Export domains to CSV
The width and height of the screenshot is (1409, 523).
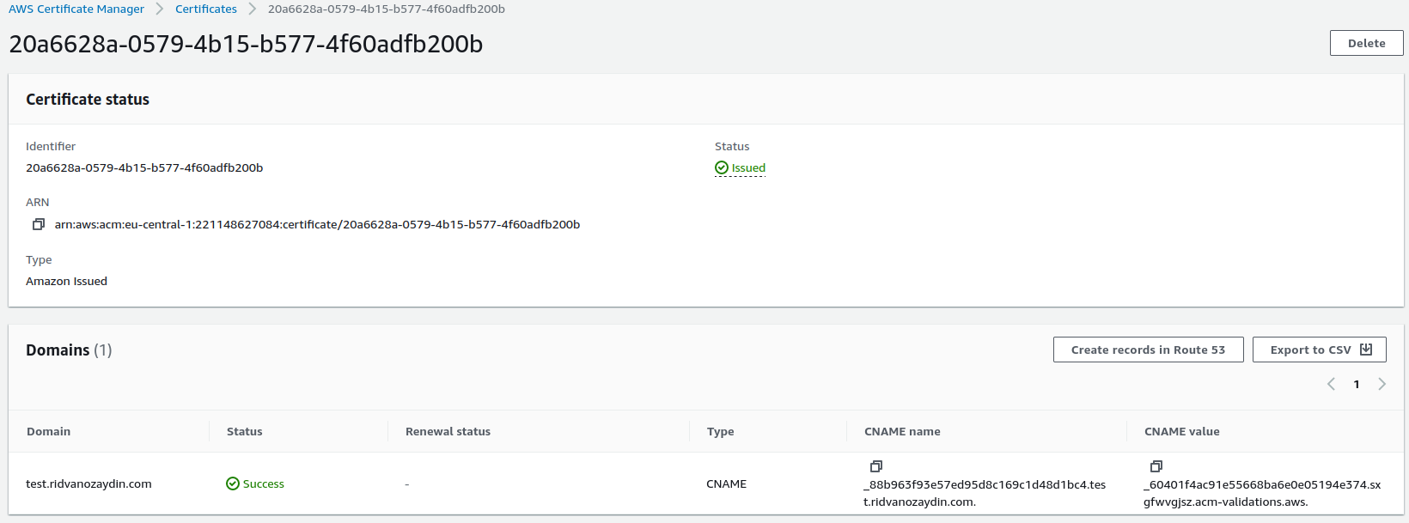[x=1319, y=350]
